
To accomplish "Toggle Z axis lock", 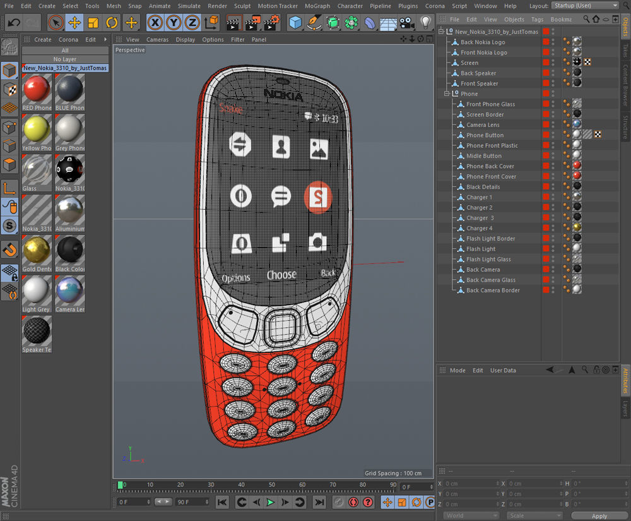I will point(192,23).
